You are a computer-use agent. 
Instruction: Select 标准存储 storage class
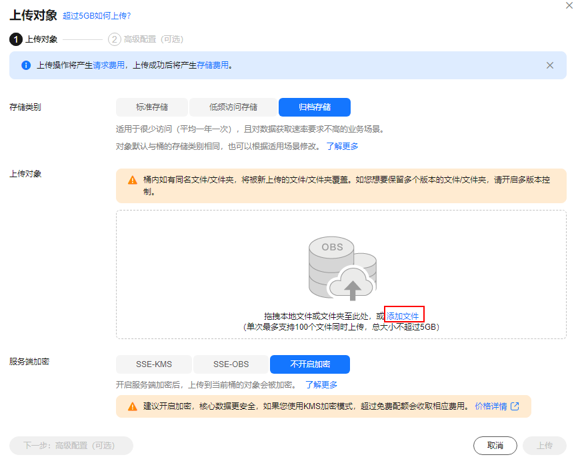[x=152, y=107]
